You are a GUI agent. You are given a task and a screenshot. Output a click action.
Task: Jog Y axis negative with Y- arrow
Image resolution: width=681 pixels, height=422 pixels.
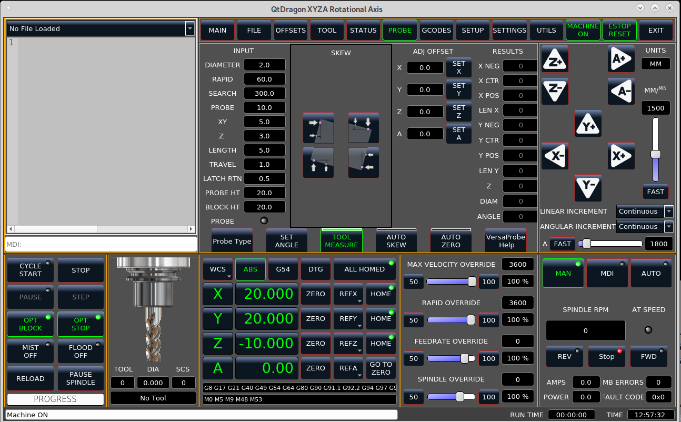pyautogui.click(x=588, y=188)
